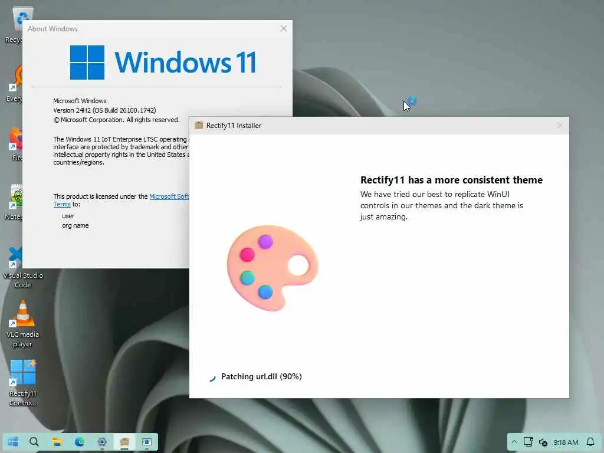Select the Everything desktop shortcut

[14, 83]
